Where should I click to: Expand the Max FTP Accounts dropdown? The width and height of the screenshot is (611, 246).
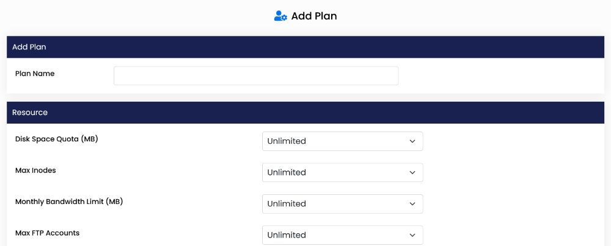pyautogui.click(x=342, y=234)
